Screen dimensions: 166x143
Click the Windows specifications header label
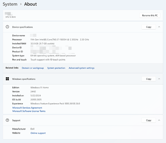tap(24, 79)
